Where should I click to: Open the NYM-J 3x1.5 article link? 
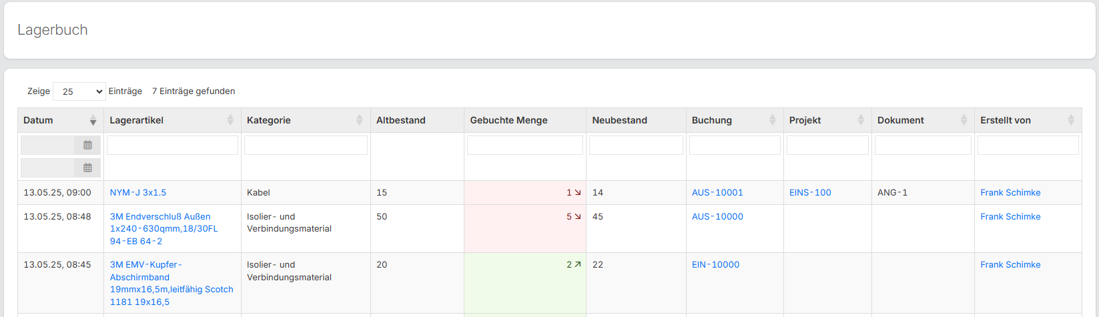138,192
